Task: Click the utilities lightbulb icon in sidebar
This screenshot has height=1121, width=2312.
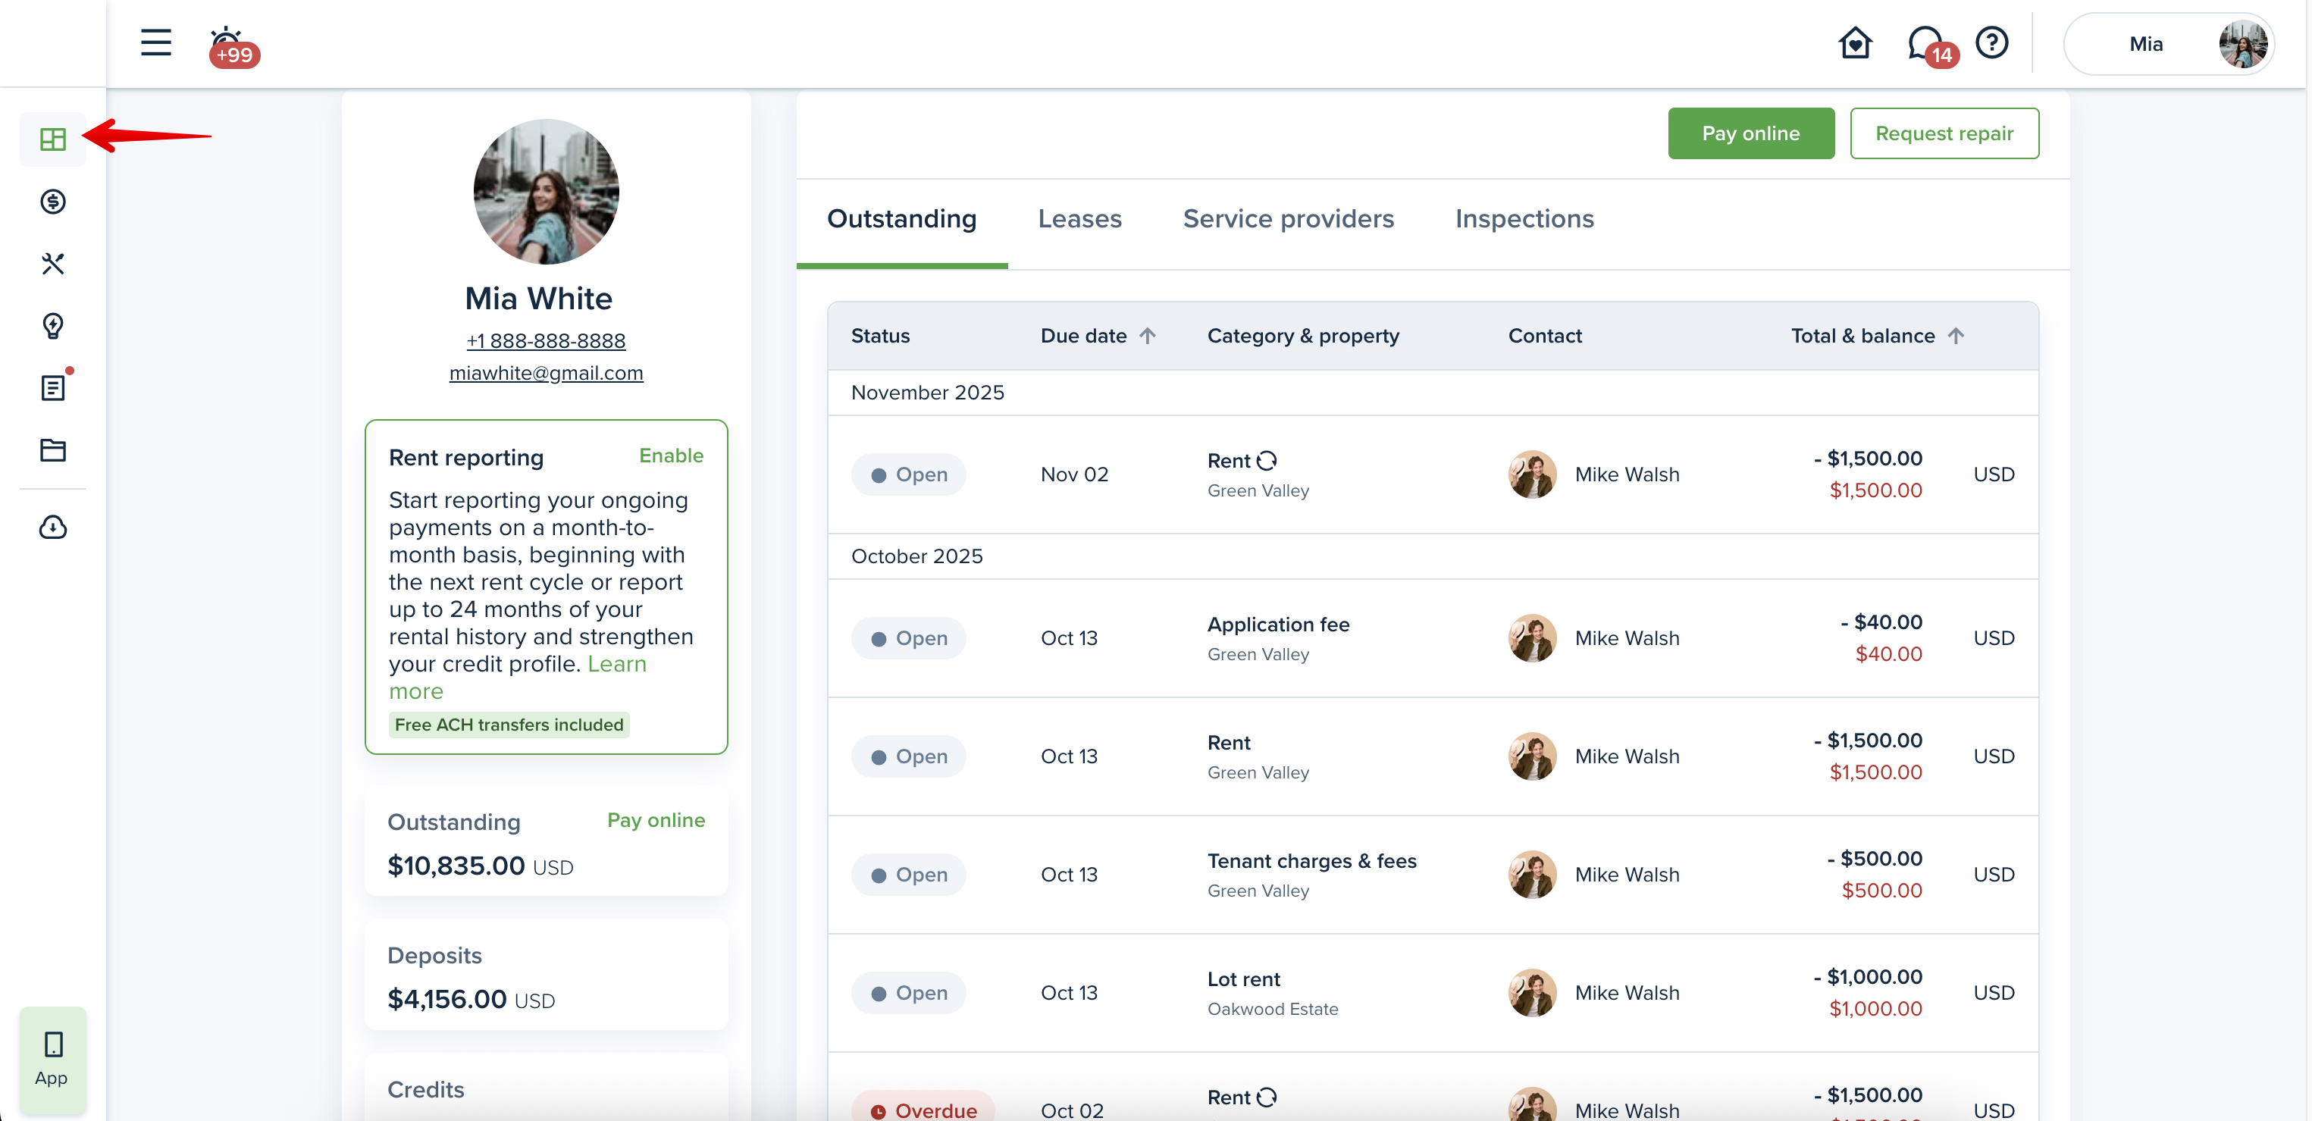Action: (53, 326)
